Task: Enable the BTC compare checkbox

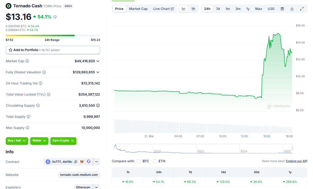Action: point(139,161)
